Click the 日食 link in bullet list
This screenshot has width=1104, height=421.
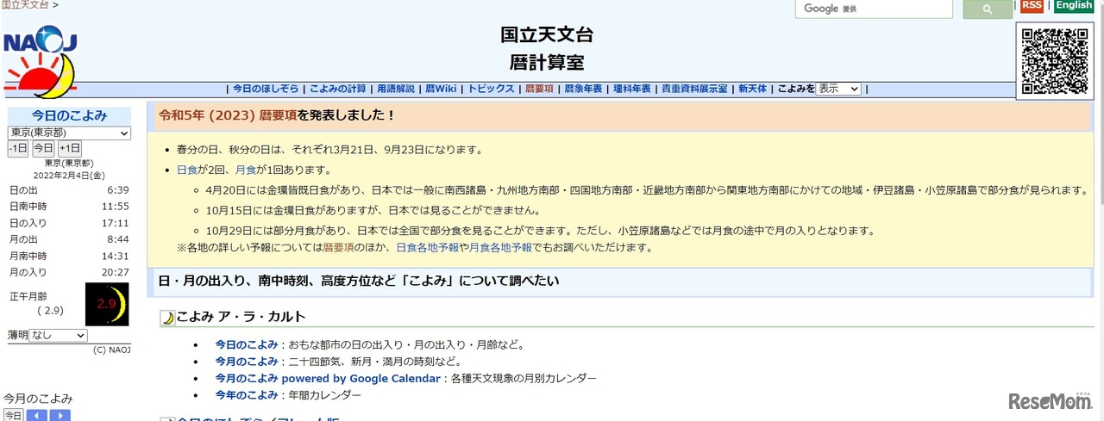pyautogui.click(x=187, y=170)
